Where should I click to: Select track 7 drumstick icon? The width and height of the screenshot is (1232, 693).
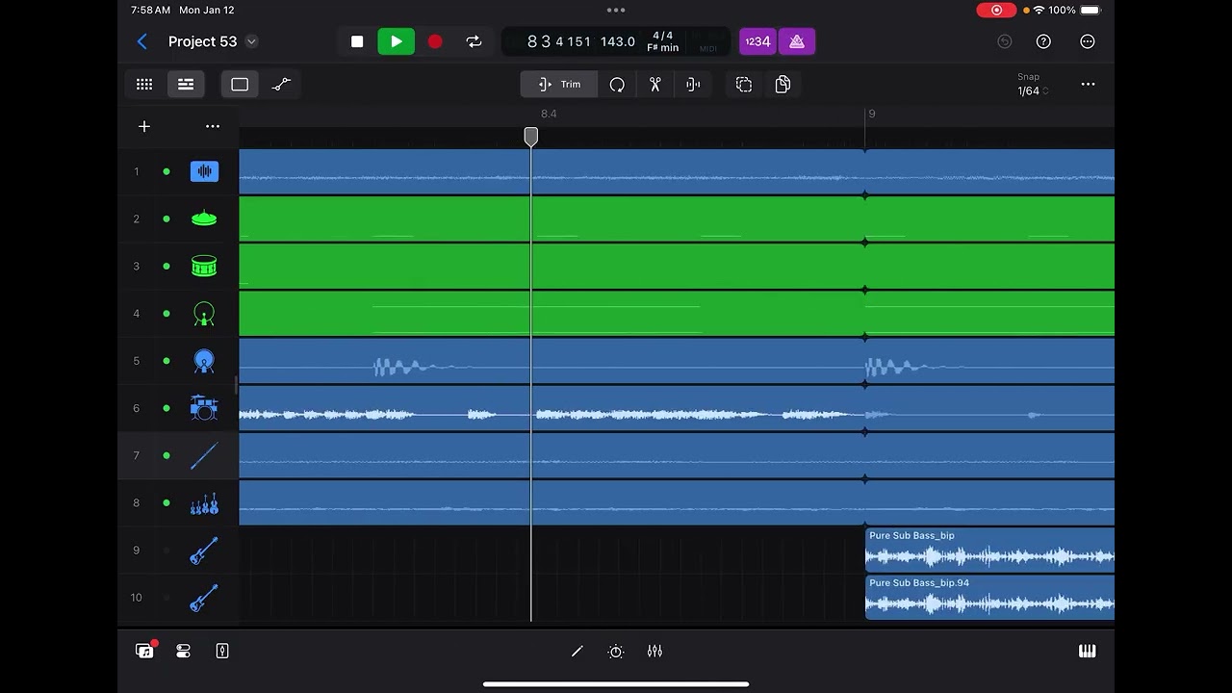tap(204, 455)
